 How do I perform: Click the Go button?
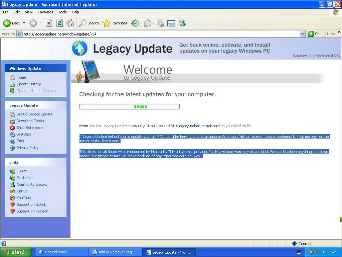[314, 34]
